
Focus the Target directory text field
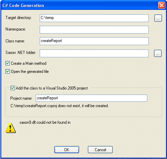click(94, 18)
